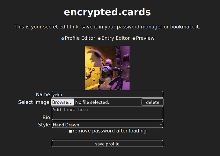The image size is (220, 156).
Task: Select the Profile Editor radio button
Action: click(63, 38)
